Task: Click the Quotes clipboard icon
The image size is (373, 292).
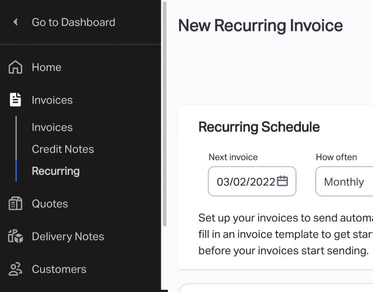Action: pos(15,204)
